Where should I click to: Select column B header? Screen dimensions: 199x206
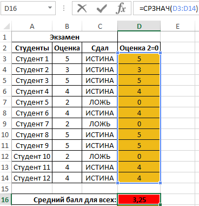pos(67,26)
